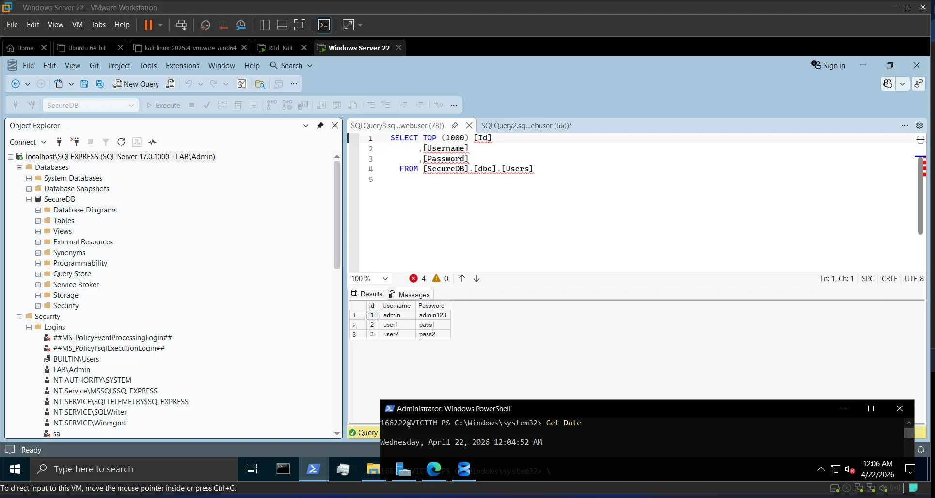Go to previous issue up arrow

(x=462, y=278)
